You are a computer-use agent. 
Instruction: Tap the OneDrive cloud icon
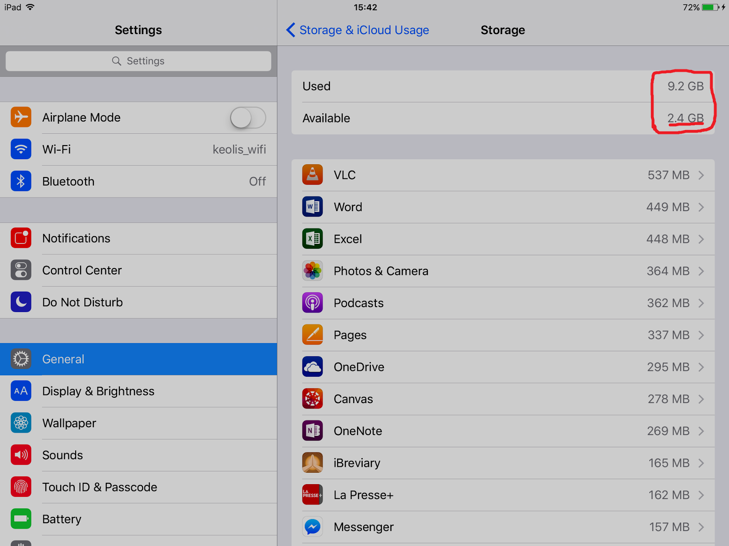(x=313, y=367)
